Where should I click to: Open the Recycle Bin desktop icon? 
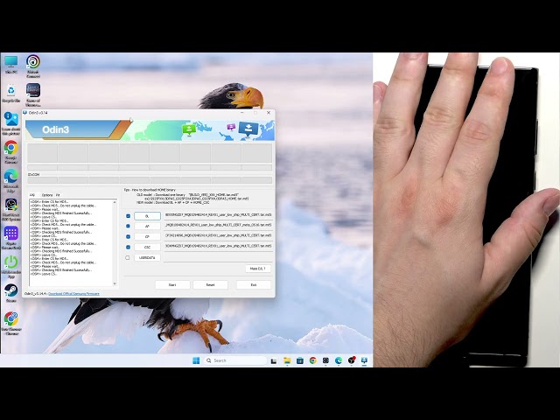[11, 94]
